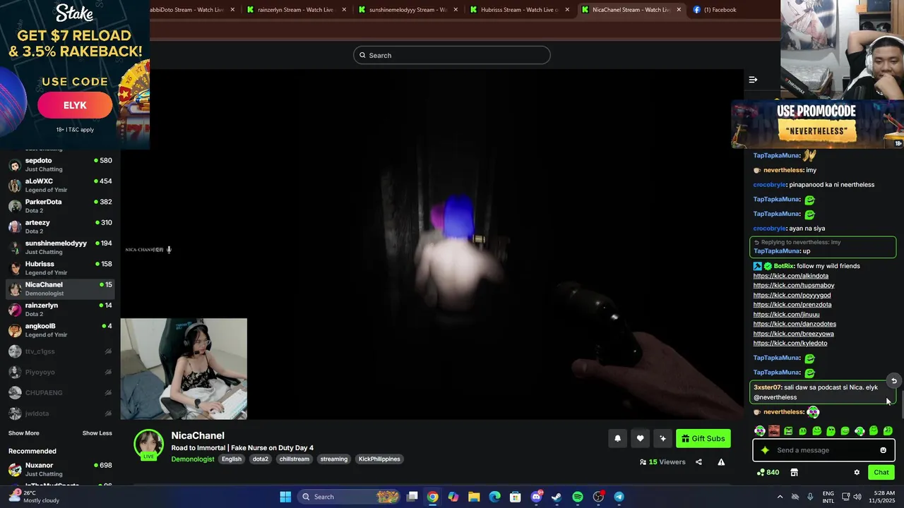Click the green Chat send button
This screenshot has height=508, width=904.
point(881,472)
